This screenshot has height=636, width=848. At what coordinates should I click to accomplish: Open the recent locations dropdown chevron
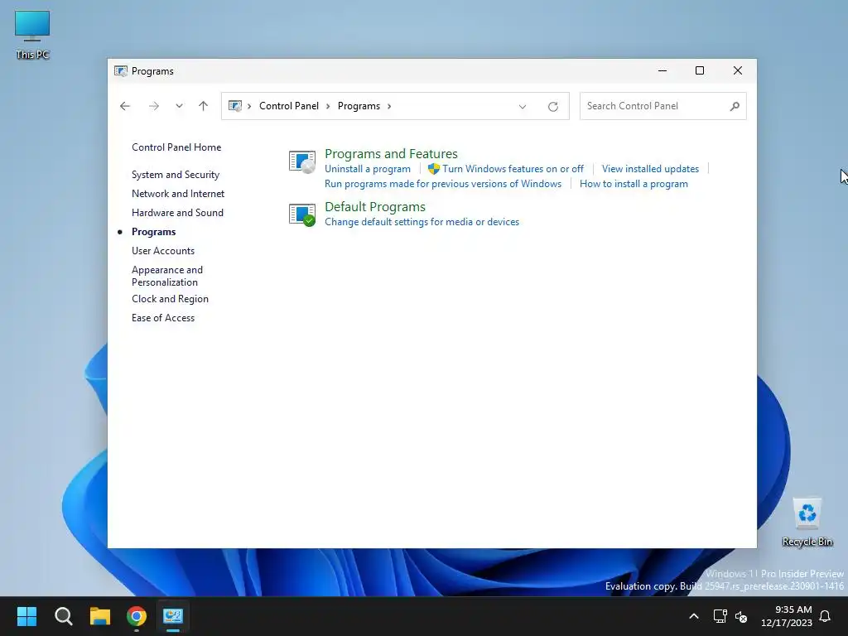point(179,106)
